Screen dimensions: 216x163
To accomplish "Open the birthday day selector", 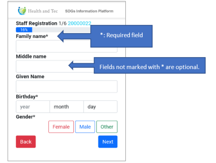I will coord(100,107).
